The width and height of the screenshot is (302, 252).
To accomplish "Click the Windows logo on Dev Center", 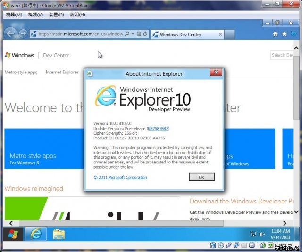I will (20, 55).
